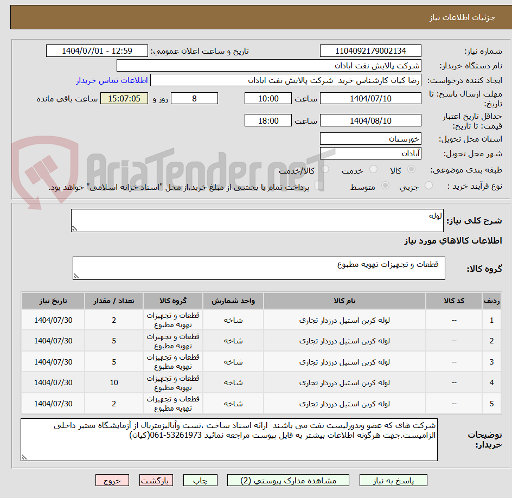This screenshot has height=498, width=512.
Task: Click the ردیف column header
Action: pyautogui.click(x=491, y=301)
